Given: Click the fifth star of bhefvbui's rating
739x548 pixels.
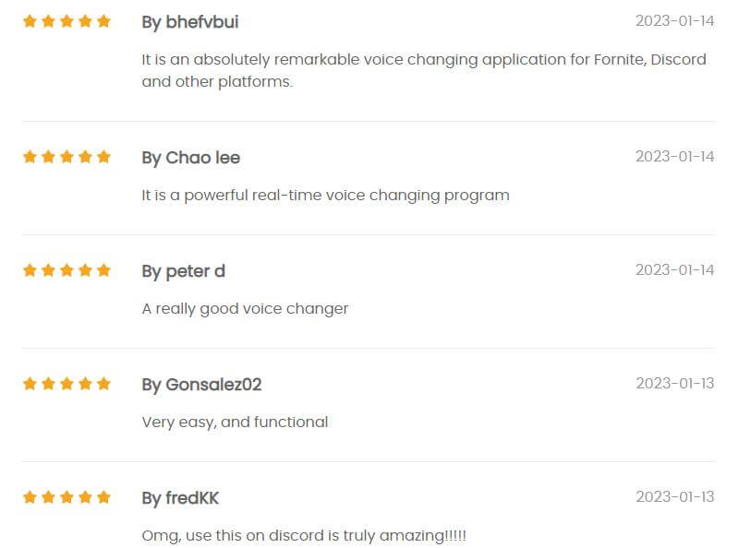Looking at the screenshot, I should point(103,21).
